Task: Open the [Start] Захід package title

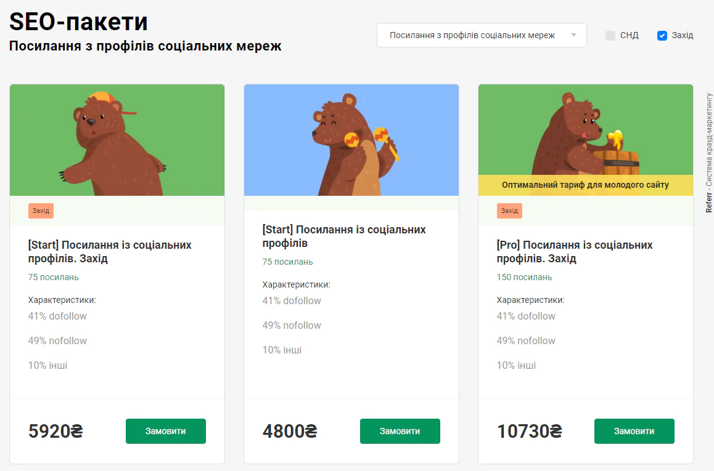Action: 110,251
